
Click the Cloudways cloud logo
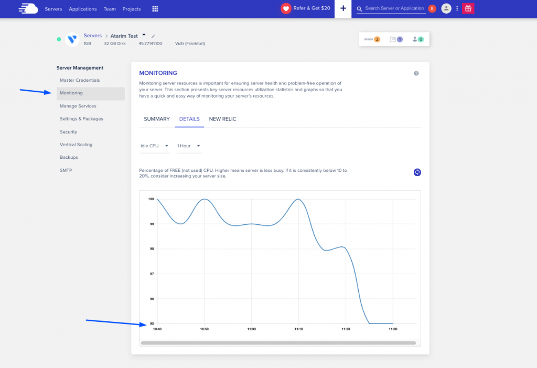(28, 8)
